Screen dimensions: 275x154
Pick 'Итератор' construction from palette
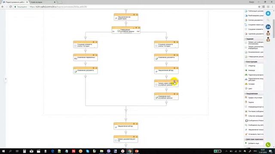pos(250,66)
